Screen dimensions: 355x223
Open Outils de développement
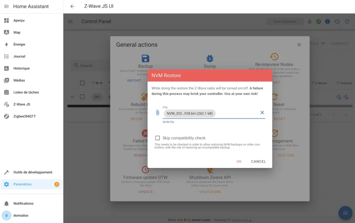pos(32,172)
